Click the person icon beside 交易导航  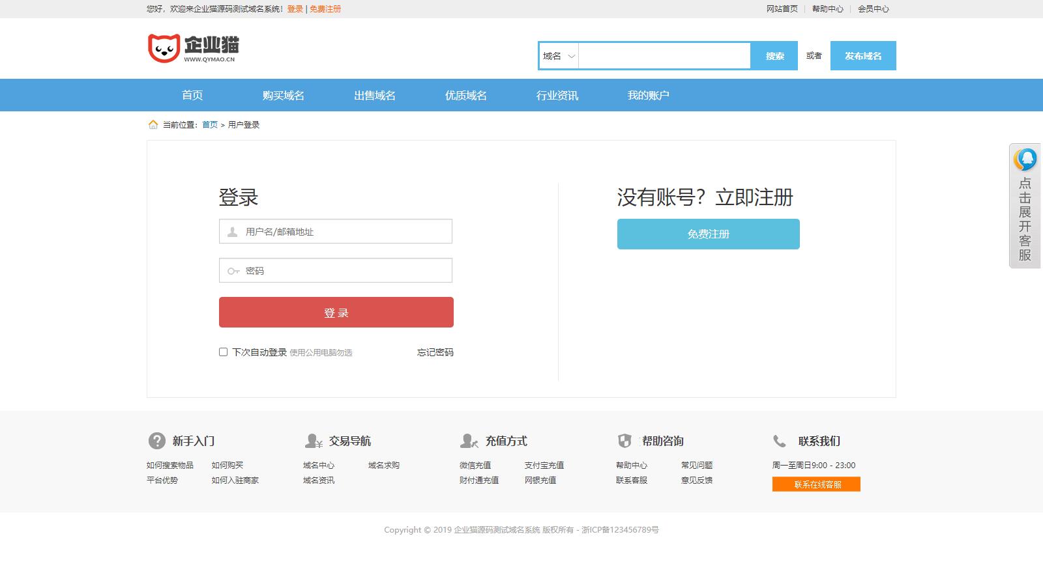pos(312,441)
